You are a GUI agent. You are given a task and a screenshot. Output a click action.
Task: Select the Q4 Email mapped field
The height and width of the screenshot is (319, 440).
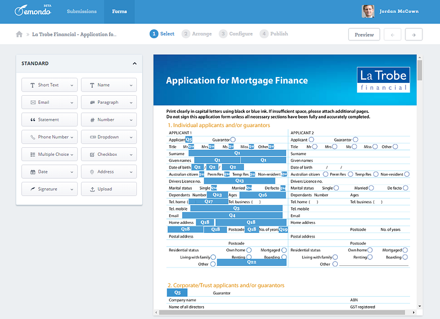click(x=232, y=215)
